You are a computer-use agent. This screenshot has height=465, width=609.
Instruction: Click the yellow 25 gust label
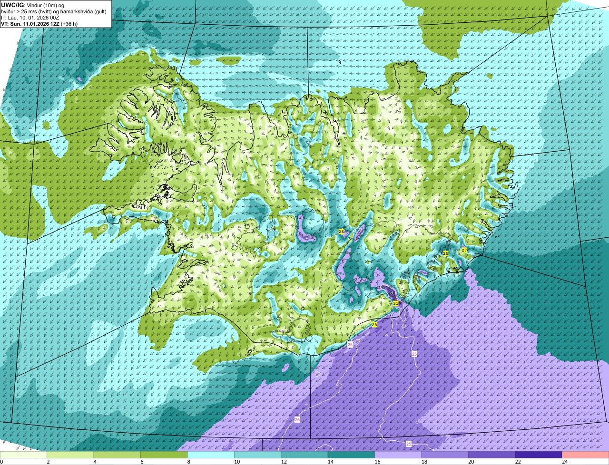445,253
